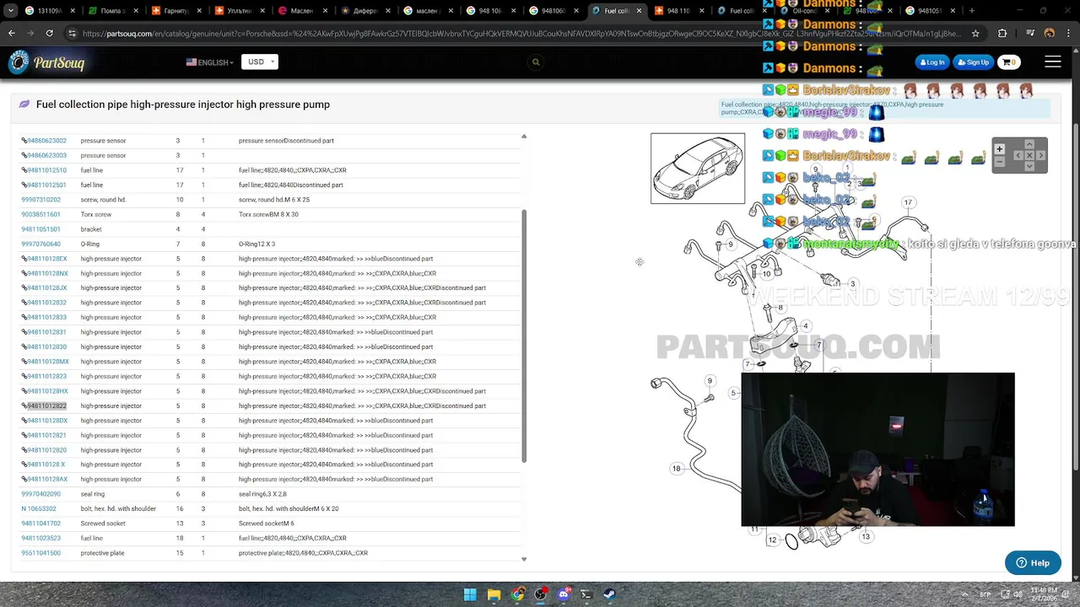Open part number 95511041500 protective plate link
Viewport: 1080px width, 607px height.
[x=40, y=553]
